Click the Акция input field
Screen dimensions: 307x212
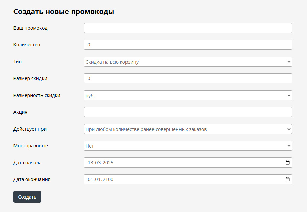tap(188, 112)
